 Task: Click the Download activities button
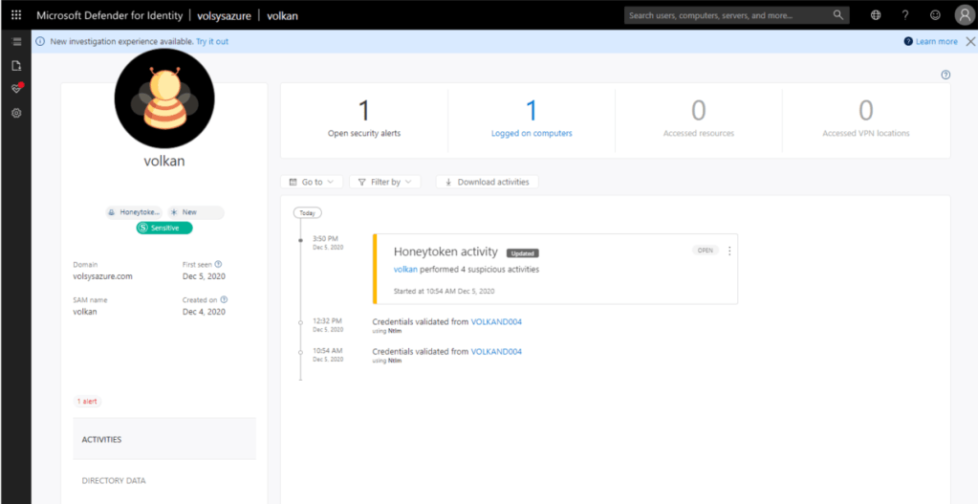click(x=488, y=182)
